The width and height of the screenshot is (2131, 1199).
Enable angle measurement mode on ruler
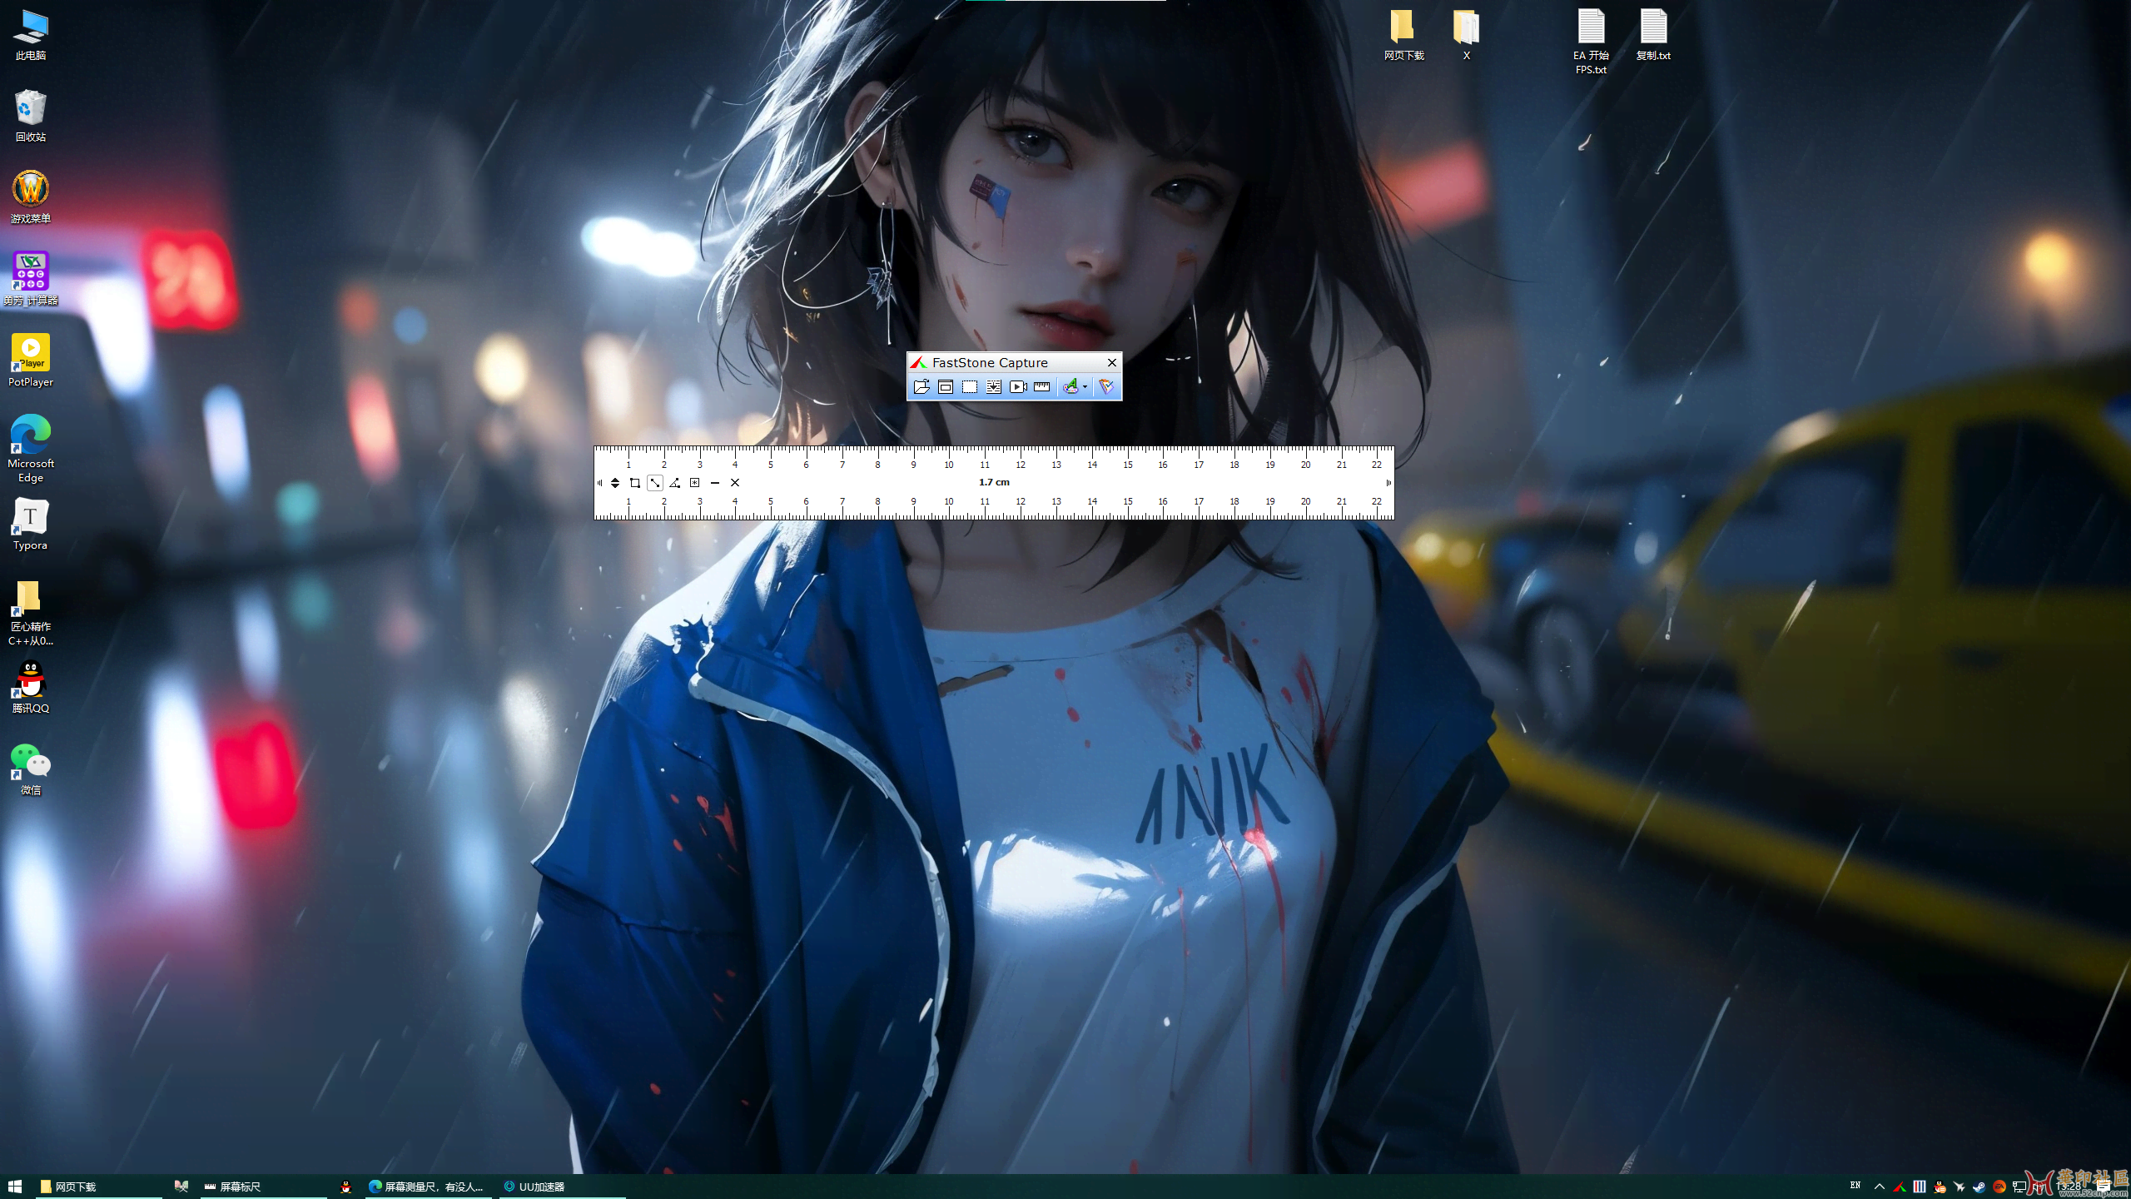(x=675, y=483)
